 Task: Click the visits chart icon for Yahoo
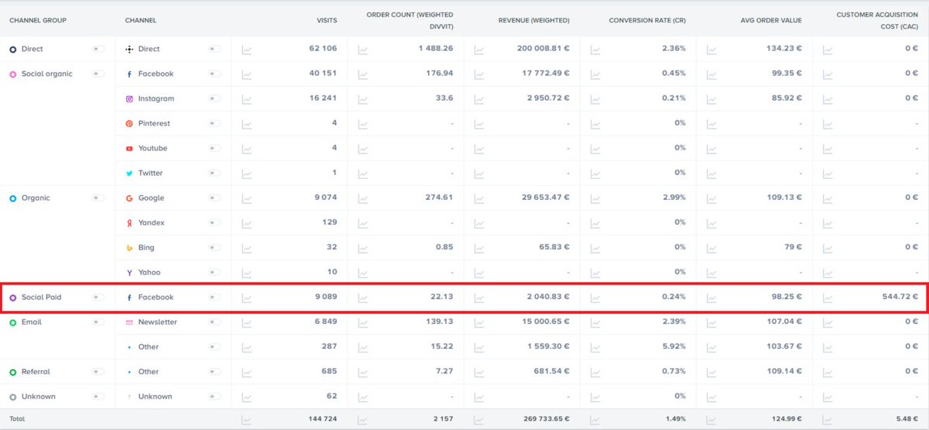coord(247,273)
